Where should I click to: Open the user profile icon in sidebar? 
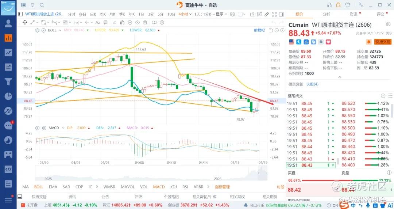tap(8, 23)
